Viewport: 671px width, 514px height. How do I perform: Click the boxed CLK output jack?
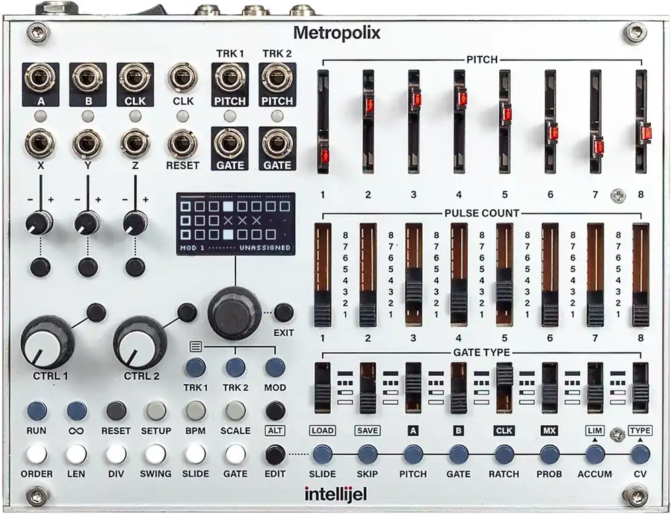coord(135,78)
